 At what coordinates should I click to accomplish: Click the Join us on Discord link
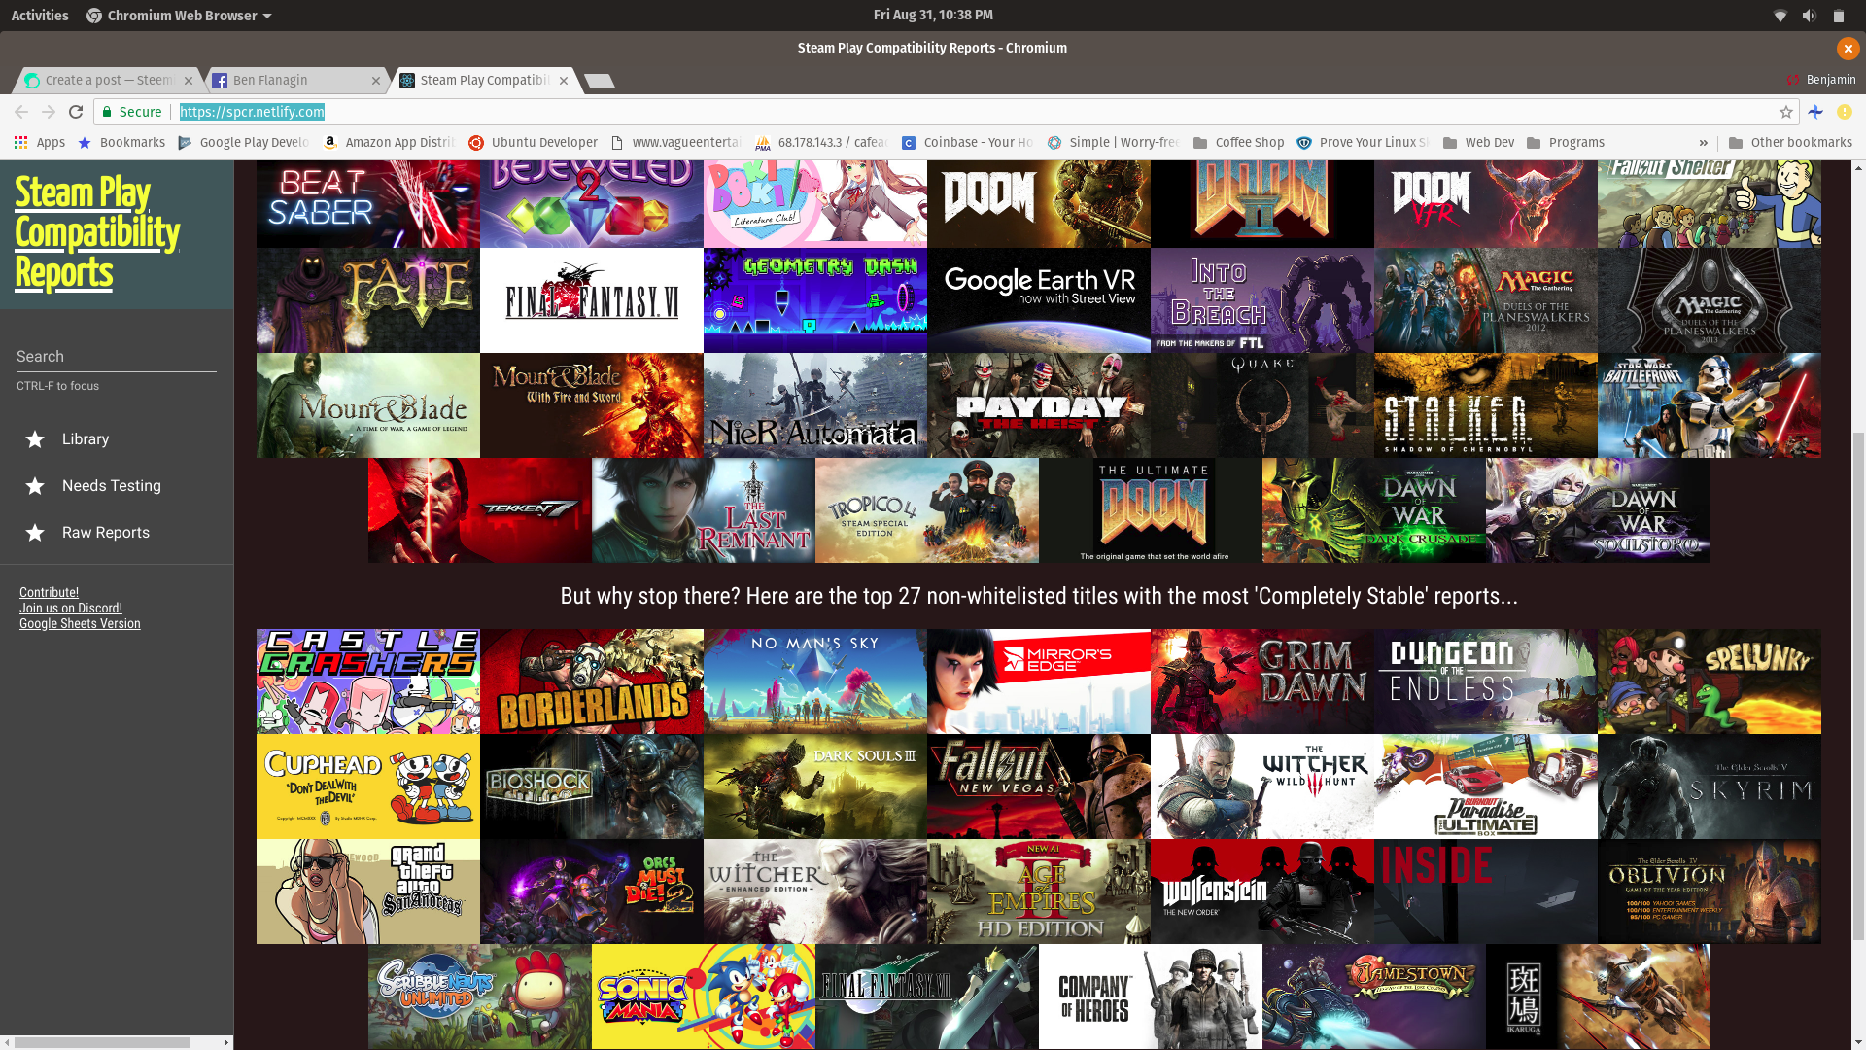[71, 608]
